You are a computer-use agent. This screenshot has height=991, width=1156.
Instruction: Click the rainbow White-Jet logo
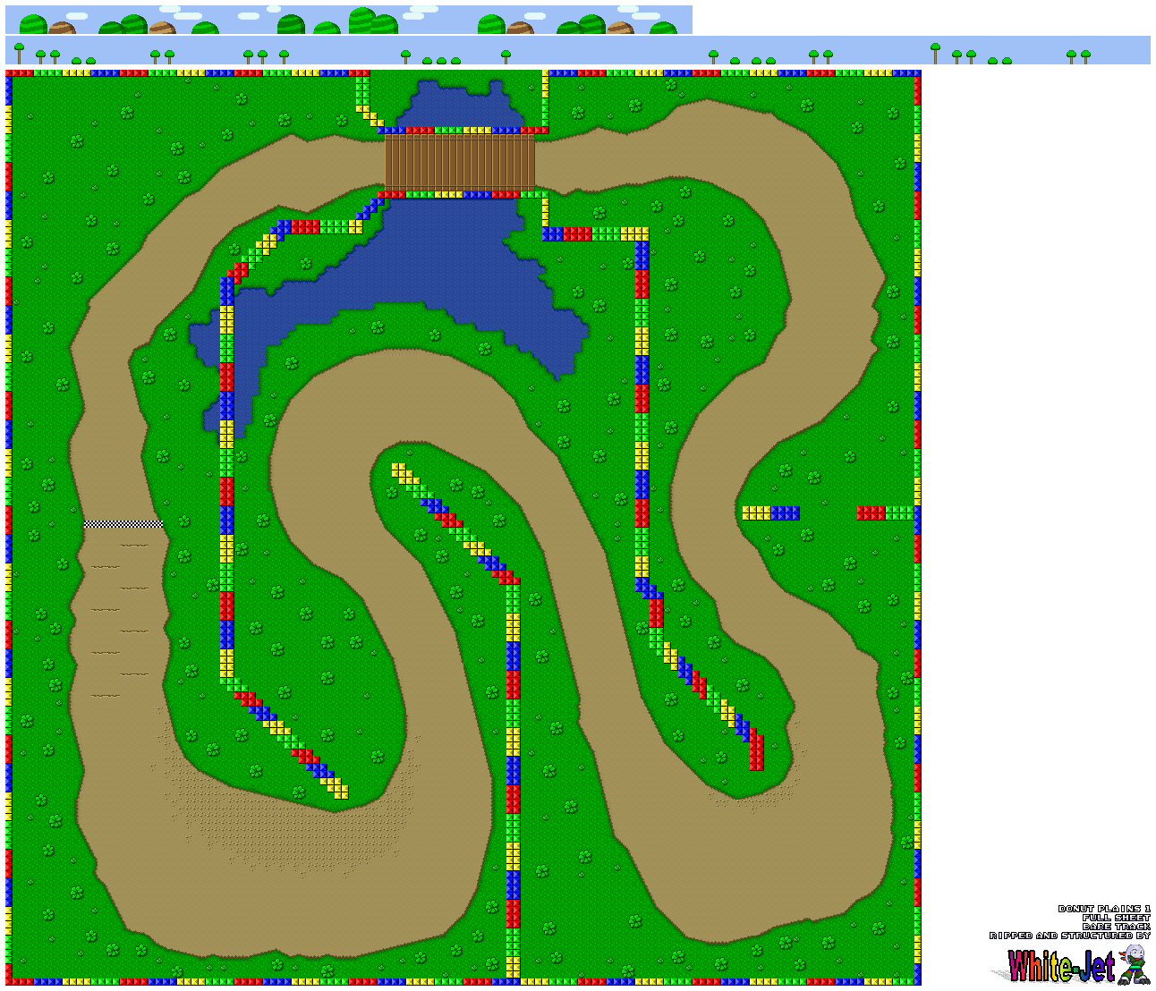pos(1062,966)
